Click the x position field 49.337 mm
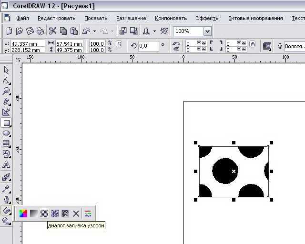The image size is (305, 244). click(28, 44)
